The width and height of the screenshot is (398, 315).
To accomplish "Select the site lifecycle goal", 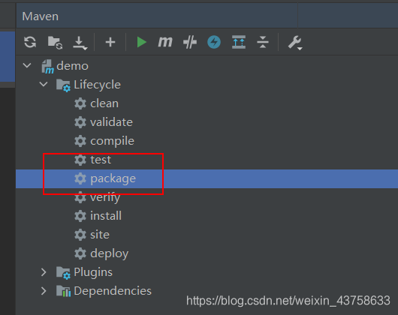I will [100, 235].
